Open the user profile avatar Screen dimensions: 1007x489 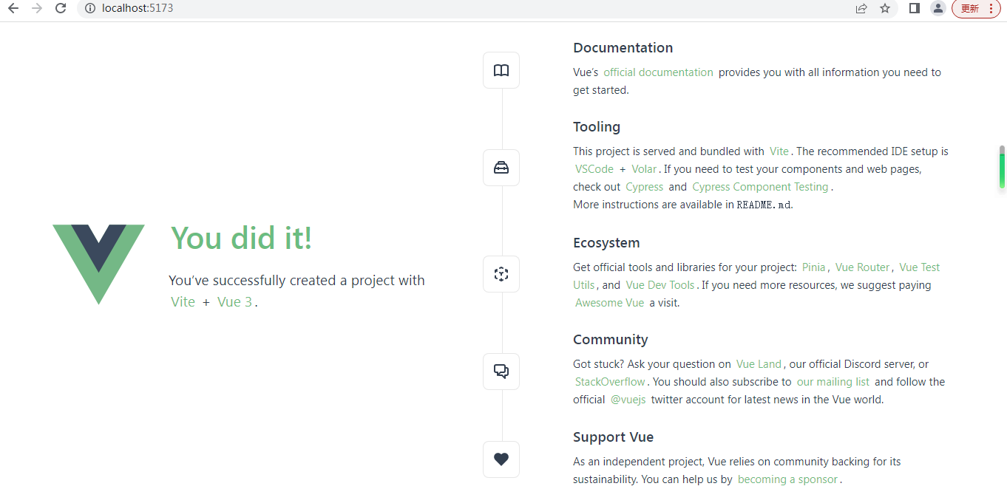click(x=938, y=8)
